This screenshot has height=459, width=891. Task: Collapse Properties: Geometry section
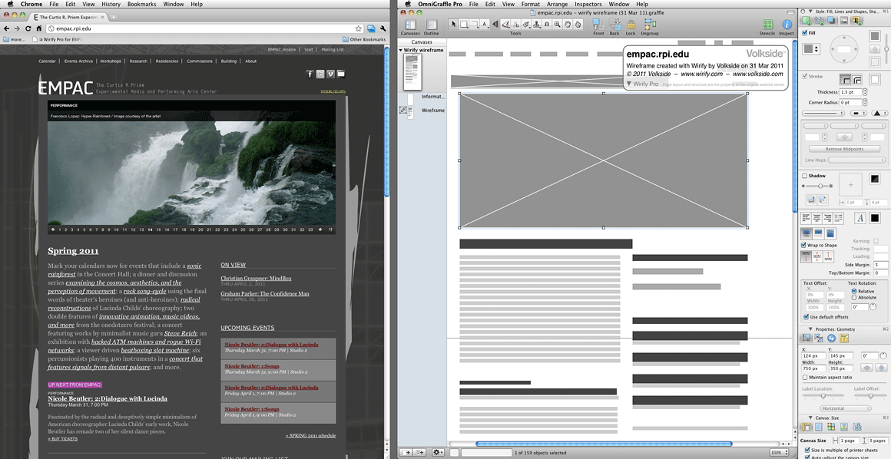point(810,329)
